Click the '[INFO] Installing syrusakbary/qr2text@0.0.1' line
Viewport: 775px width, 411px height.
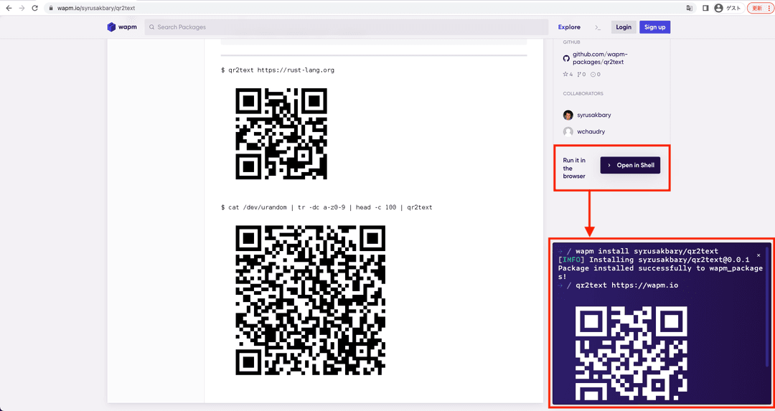click(654, 260)
